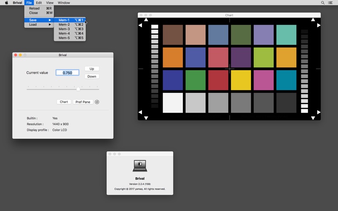The image size is (338, 211).
Task: Click the cyan-blue swatch in third row
Action: coord(286,80)
